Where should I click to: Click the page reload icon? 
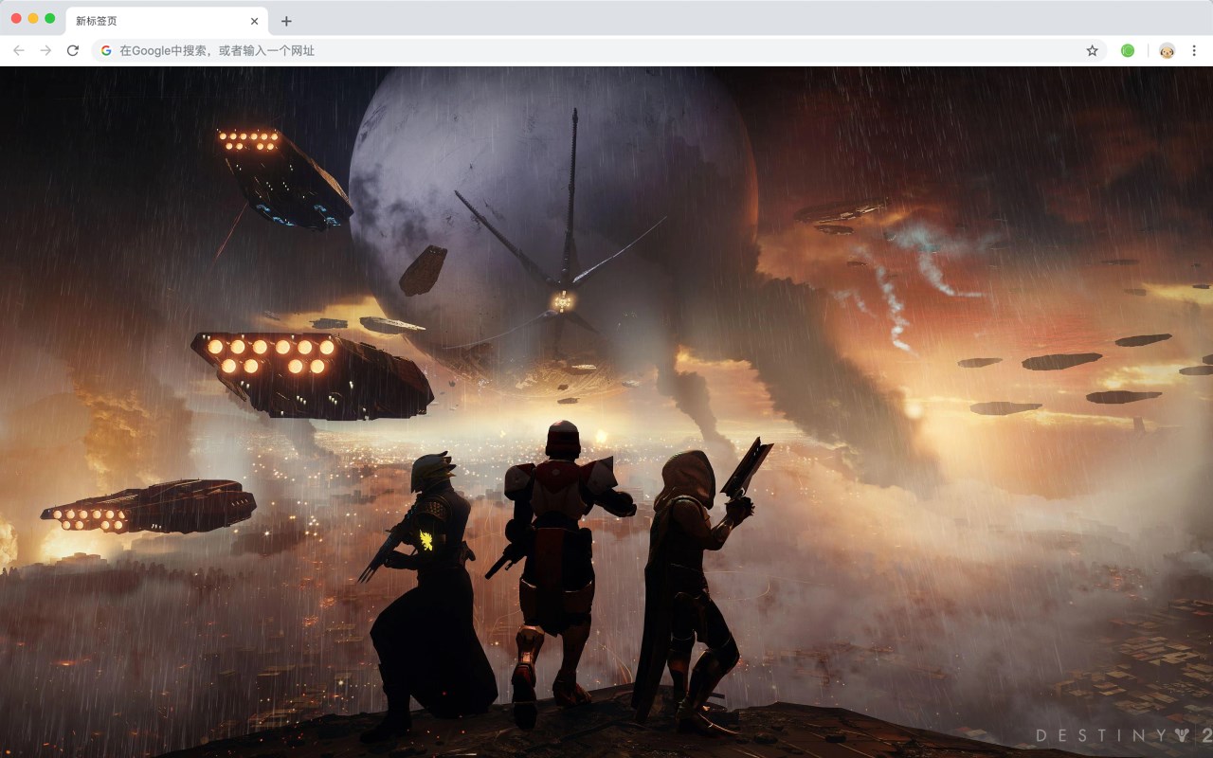(x=73, y=50)
